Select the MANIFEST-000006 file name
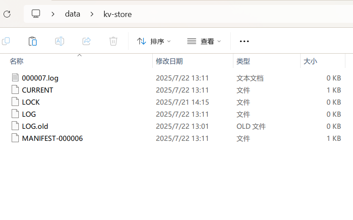This screenshot has height=220, width=353. (x=52, y=139)
